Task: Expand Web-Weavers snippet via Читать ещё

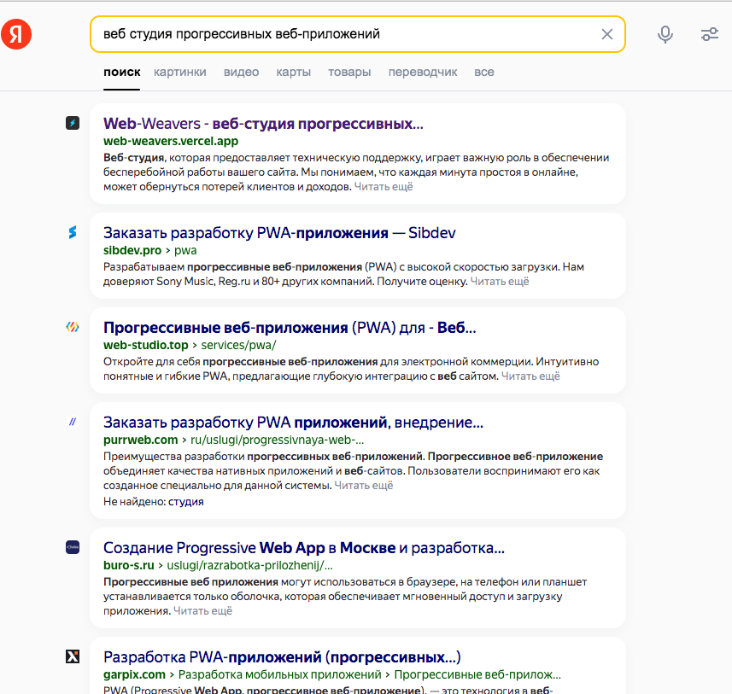Action: tap(384, 186)
